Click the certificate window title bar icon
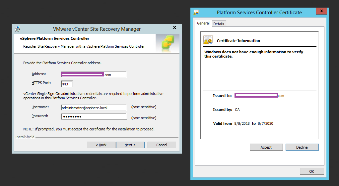This screenshot has height=186, width=339. coord(196,12)
